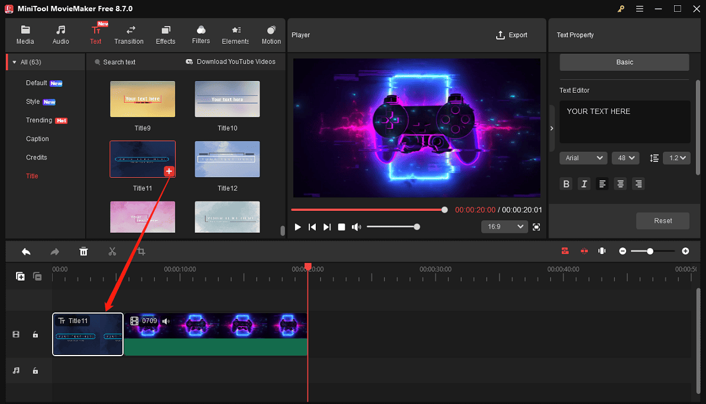Open the Arial font dropdown
This screenshot has height=404, width=706.
583,158
